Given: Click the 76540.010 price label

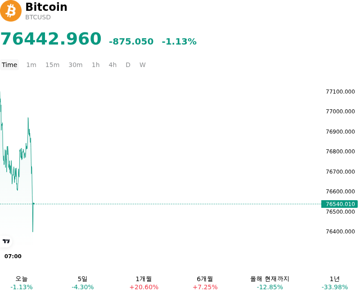Looking at the screenshot, I should (339, 204).
